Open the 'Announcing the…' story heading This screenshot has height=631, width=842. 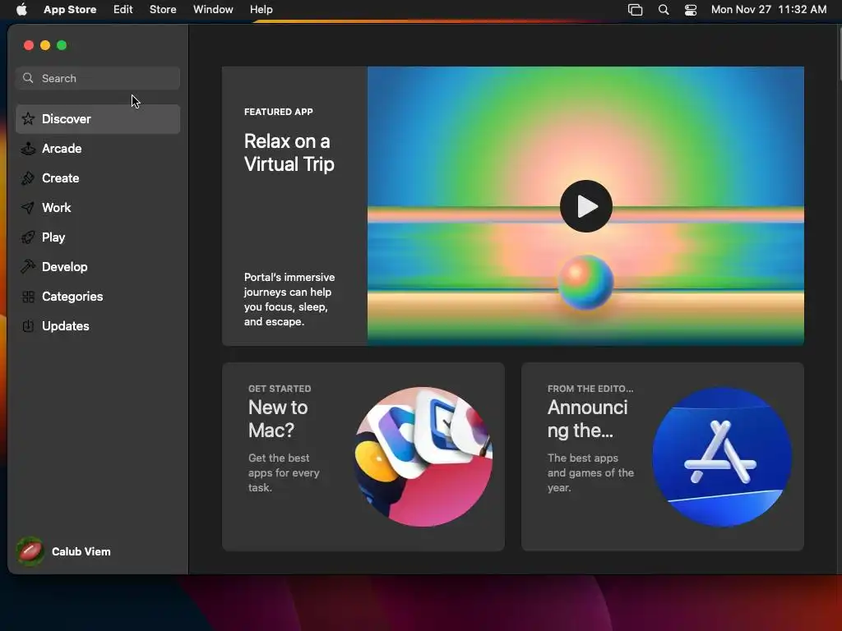pos(587,418)
